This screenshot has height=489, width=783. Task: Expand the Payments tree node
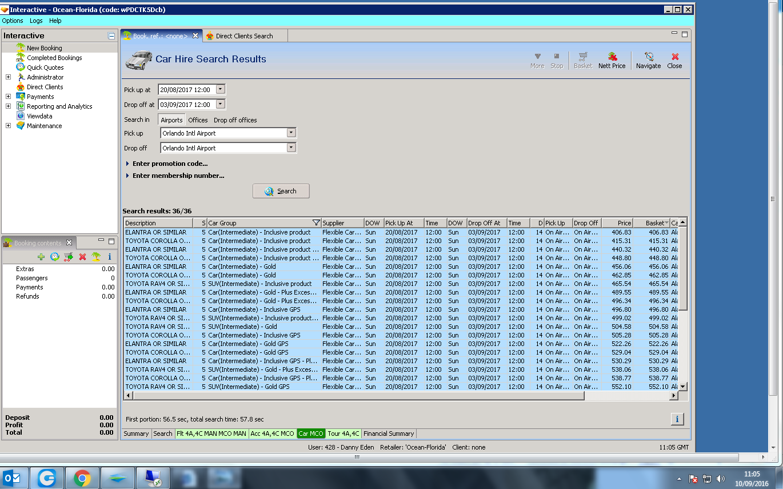click(8, 97)
